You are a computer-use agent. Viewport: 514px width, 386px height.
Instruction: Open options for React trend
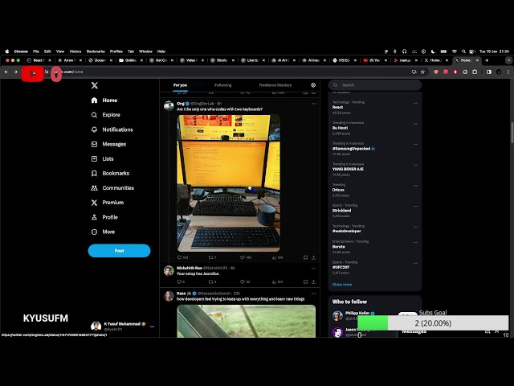pos(415,103)
